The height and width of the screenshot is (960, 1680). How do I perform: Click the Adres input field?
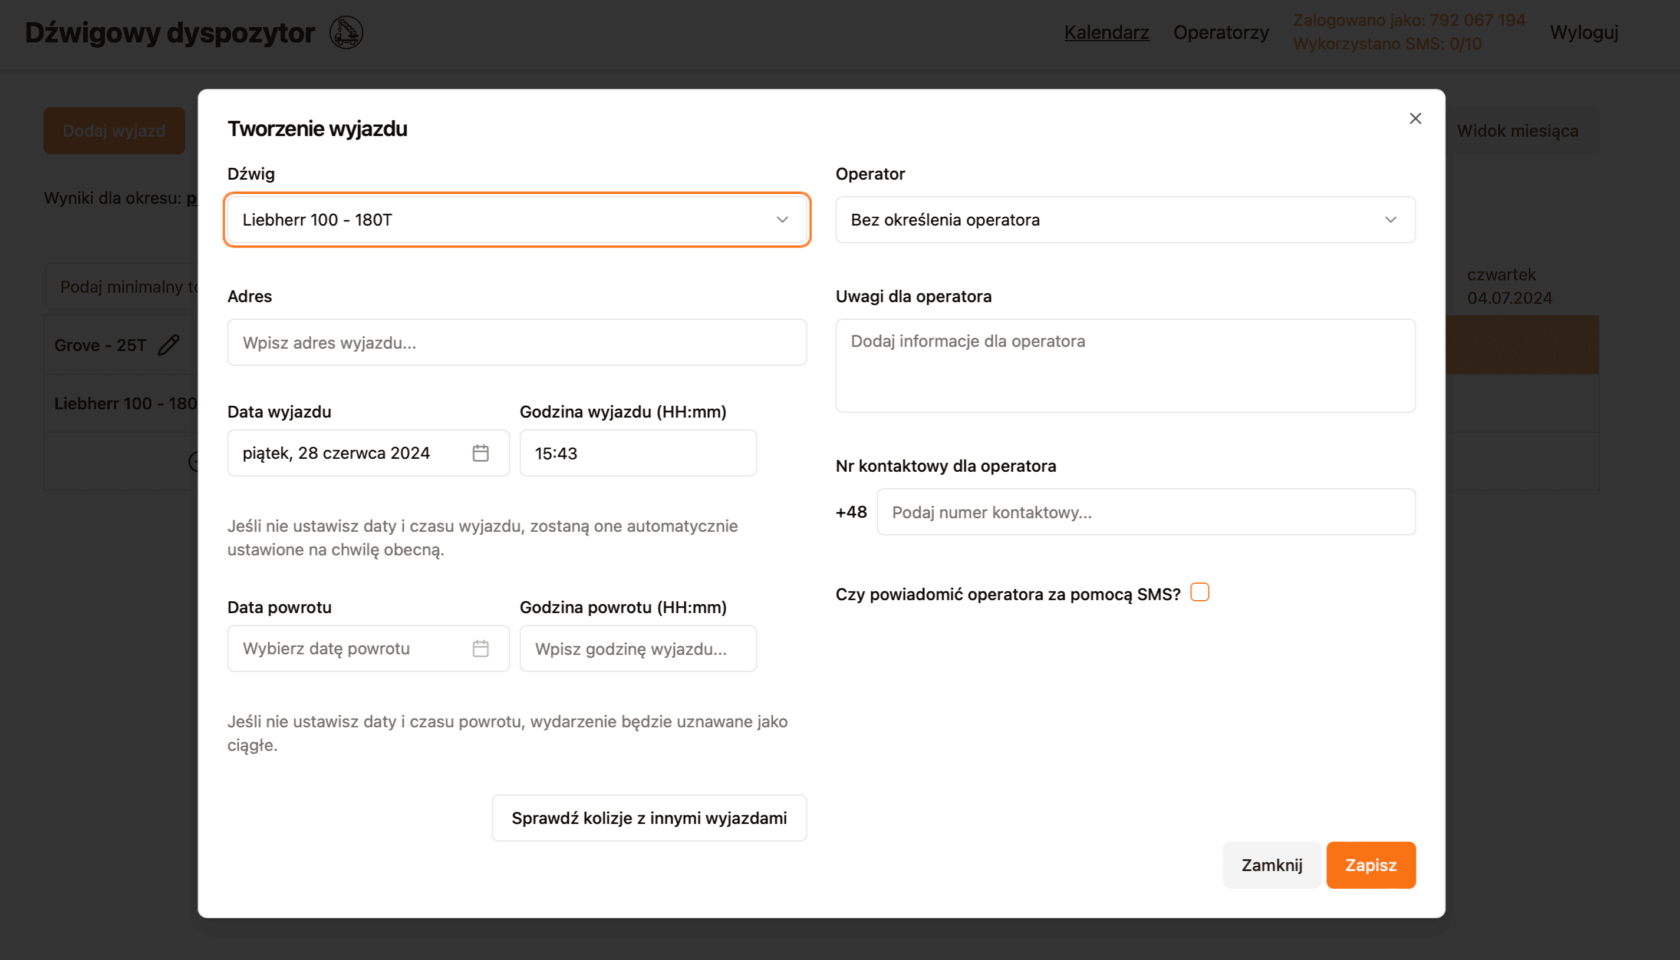pos(516,342)
